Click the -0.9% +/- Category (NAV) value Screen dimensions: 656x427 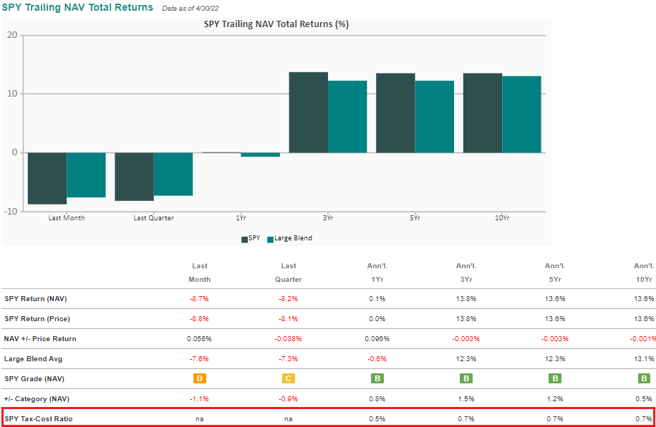click(289, 399)
